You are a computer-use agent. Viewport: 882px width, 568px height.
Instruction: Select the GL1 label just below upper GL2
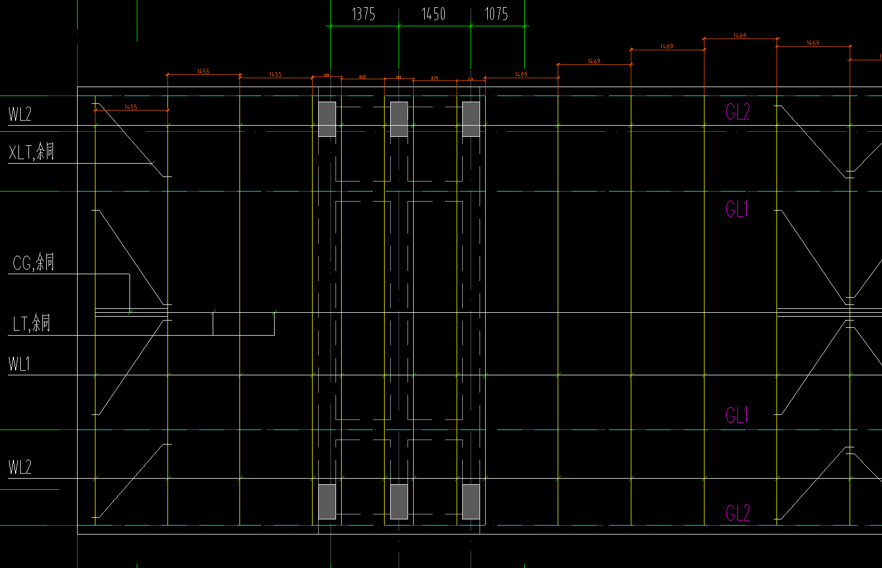736,209
